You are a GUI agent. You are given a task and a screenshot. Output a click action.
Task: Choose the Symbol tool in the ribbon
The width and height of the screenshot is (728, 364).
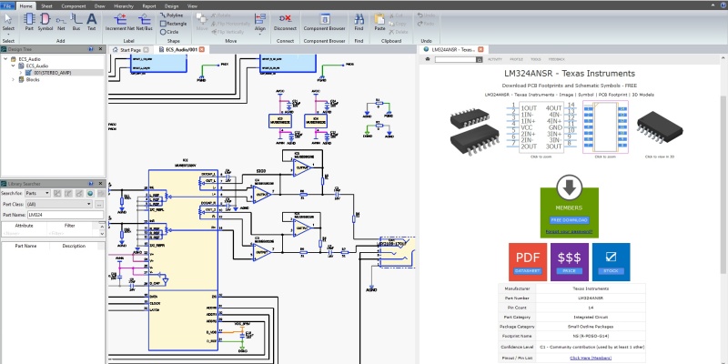pyautogui.click(x=45, y=22)
